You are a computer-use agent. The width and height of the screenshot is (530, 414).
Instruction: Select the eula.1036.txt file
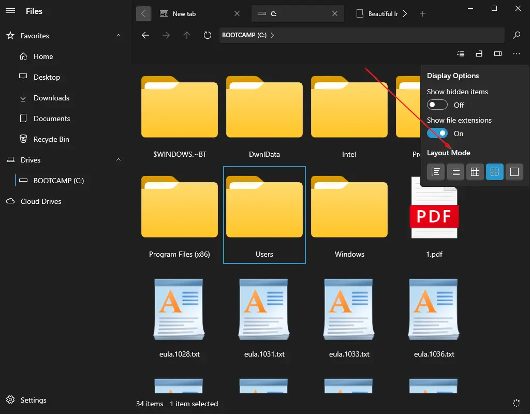(x=434, y=316)
